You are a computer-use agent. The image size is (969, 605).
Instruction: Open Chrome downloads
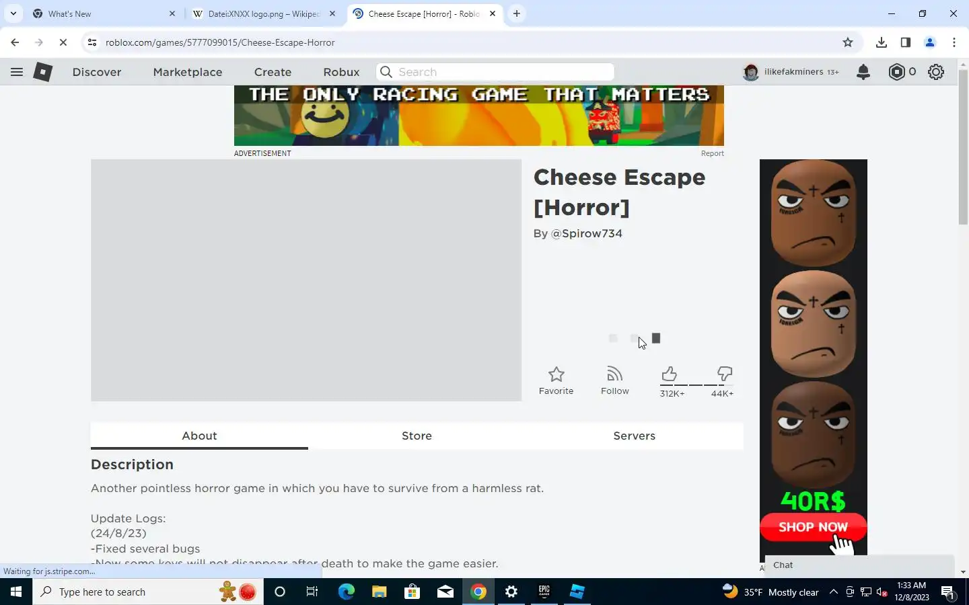point(882,42)
